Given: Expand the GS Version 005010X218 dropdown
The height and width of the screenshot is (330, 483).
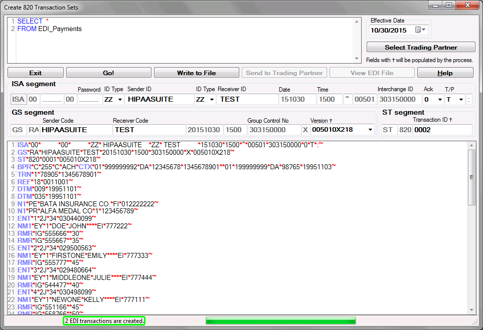Looking at the screenshot, I should 370,130.
